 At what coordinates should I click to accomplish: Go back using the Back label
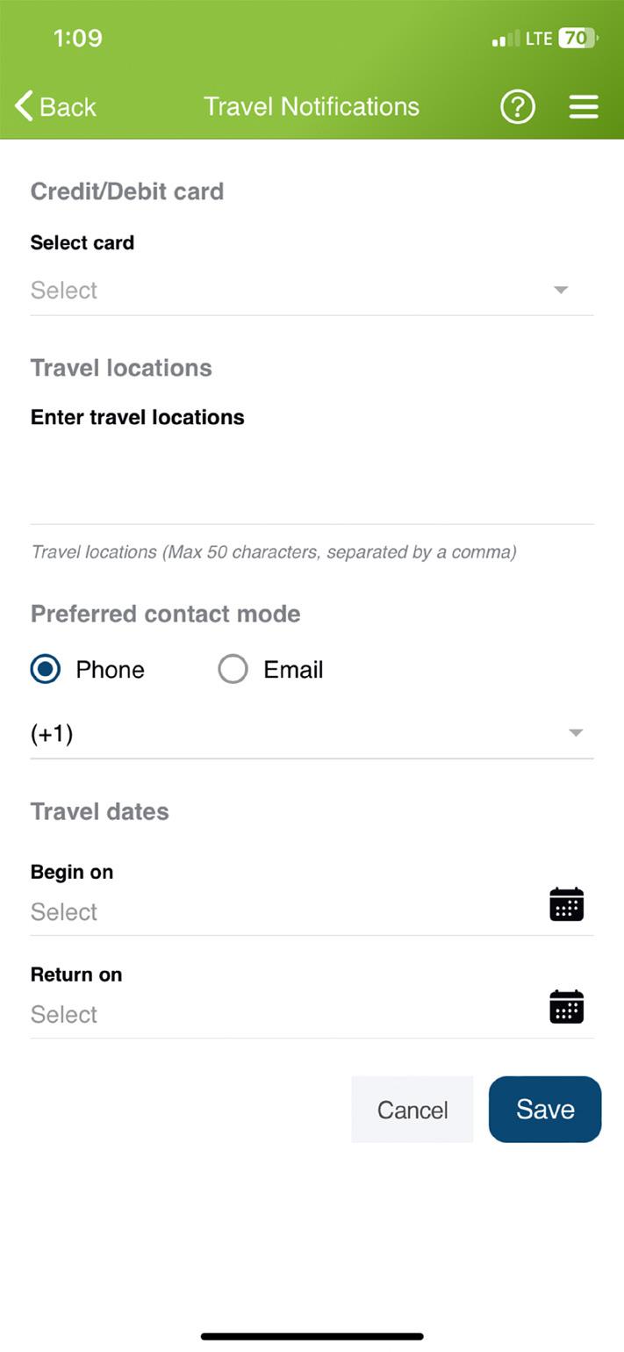[68, 107]
